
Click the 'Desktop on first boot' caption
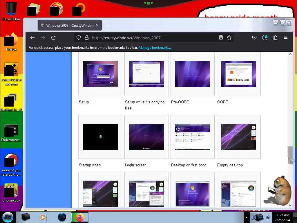pos(189,165)
